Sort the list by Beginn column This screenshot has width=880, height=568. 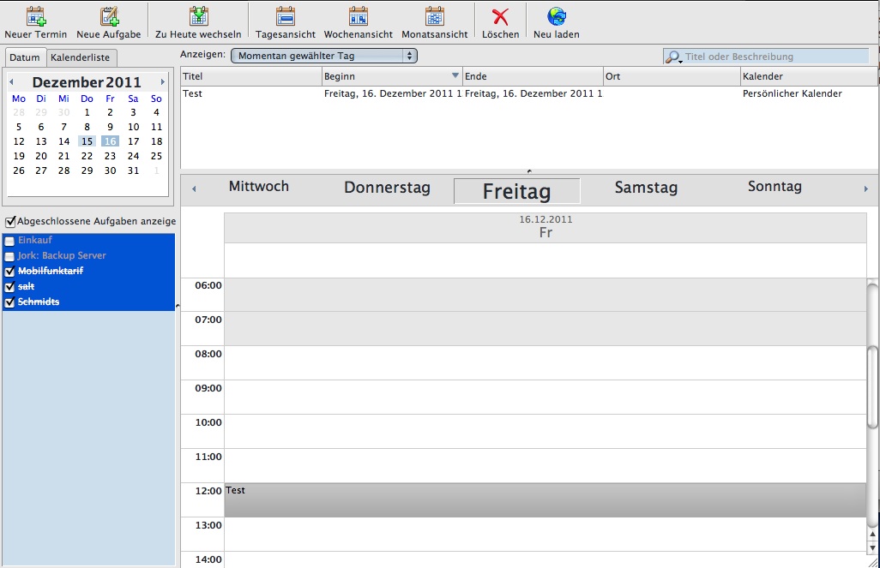[392, 76]
